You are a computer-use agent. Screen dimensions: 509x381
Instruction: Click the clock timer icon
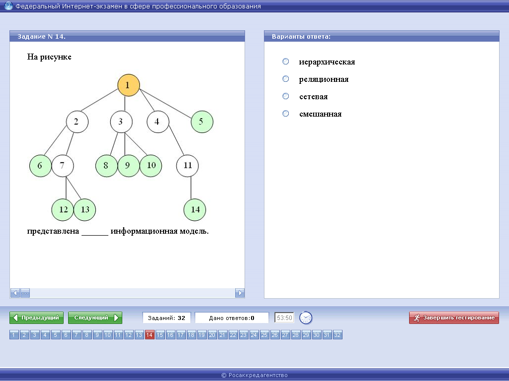(306, 317)
